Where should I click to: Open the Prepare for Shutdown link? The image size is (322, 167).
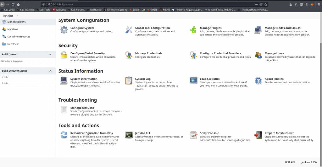279,133
